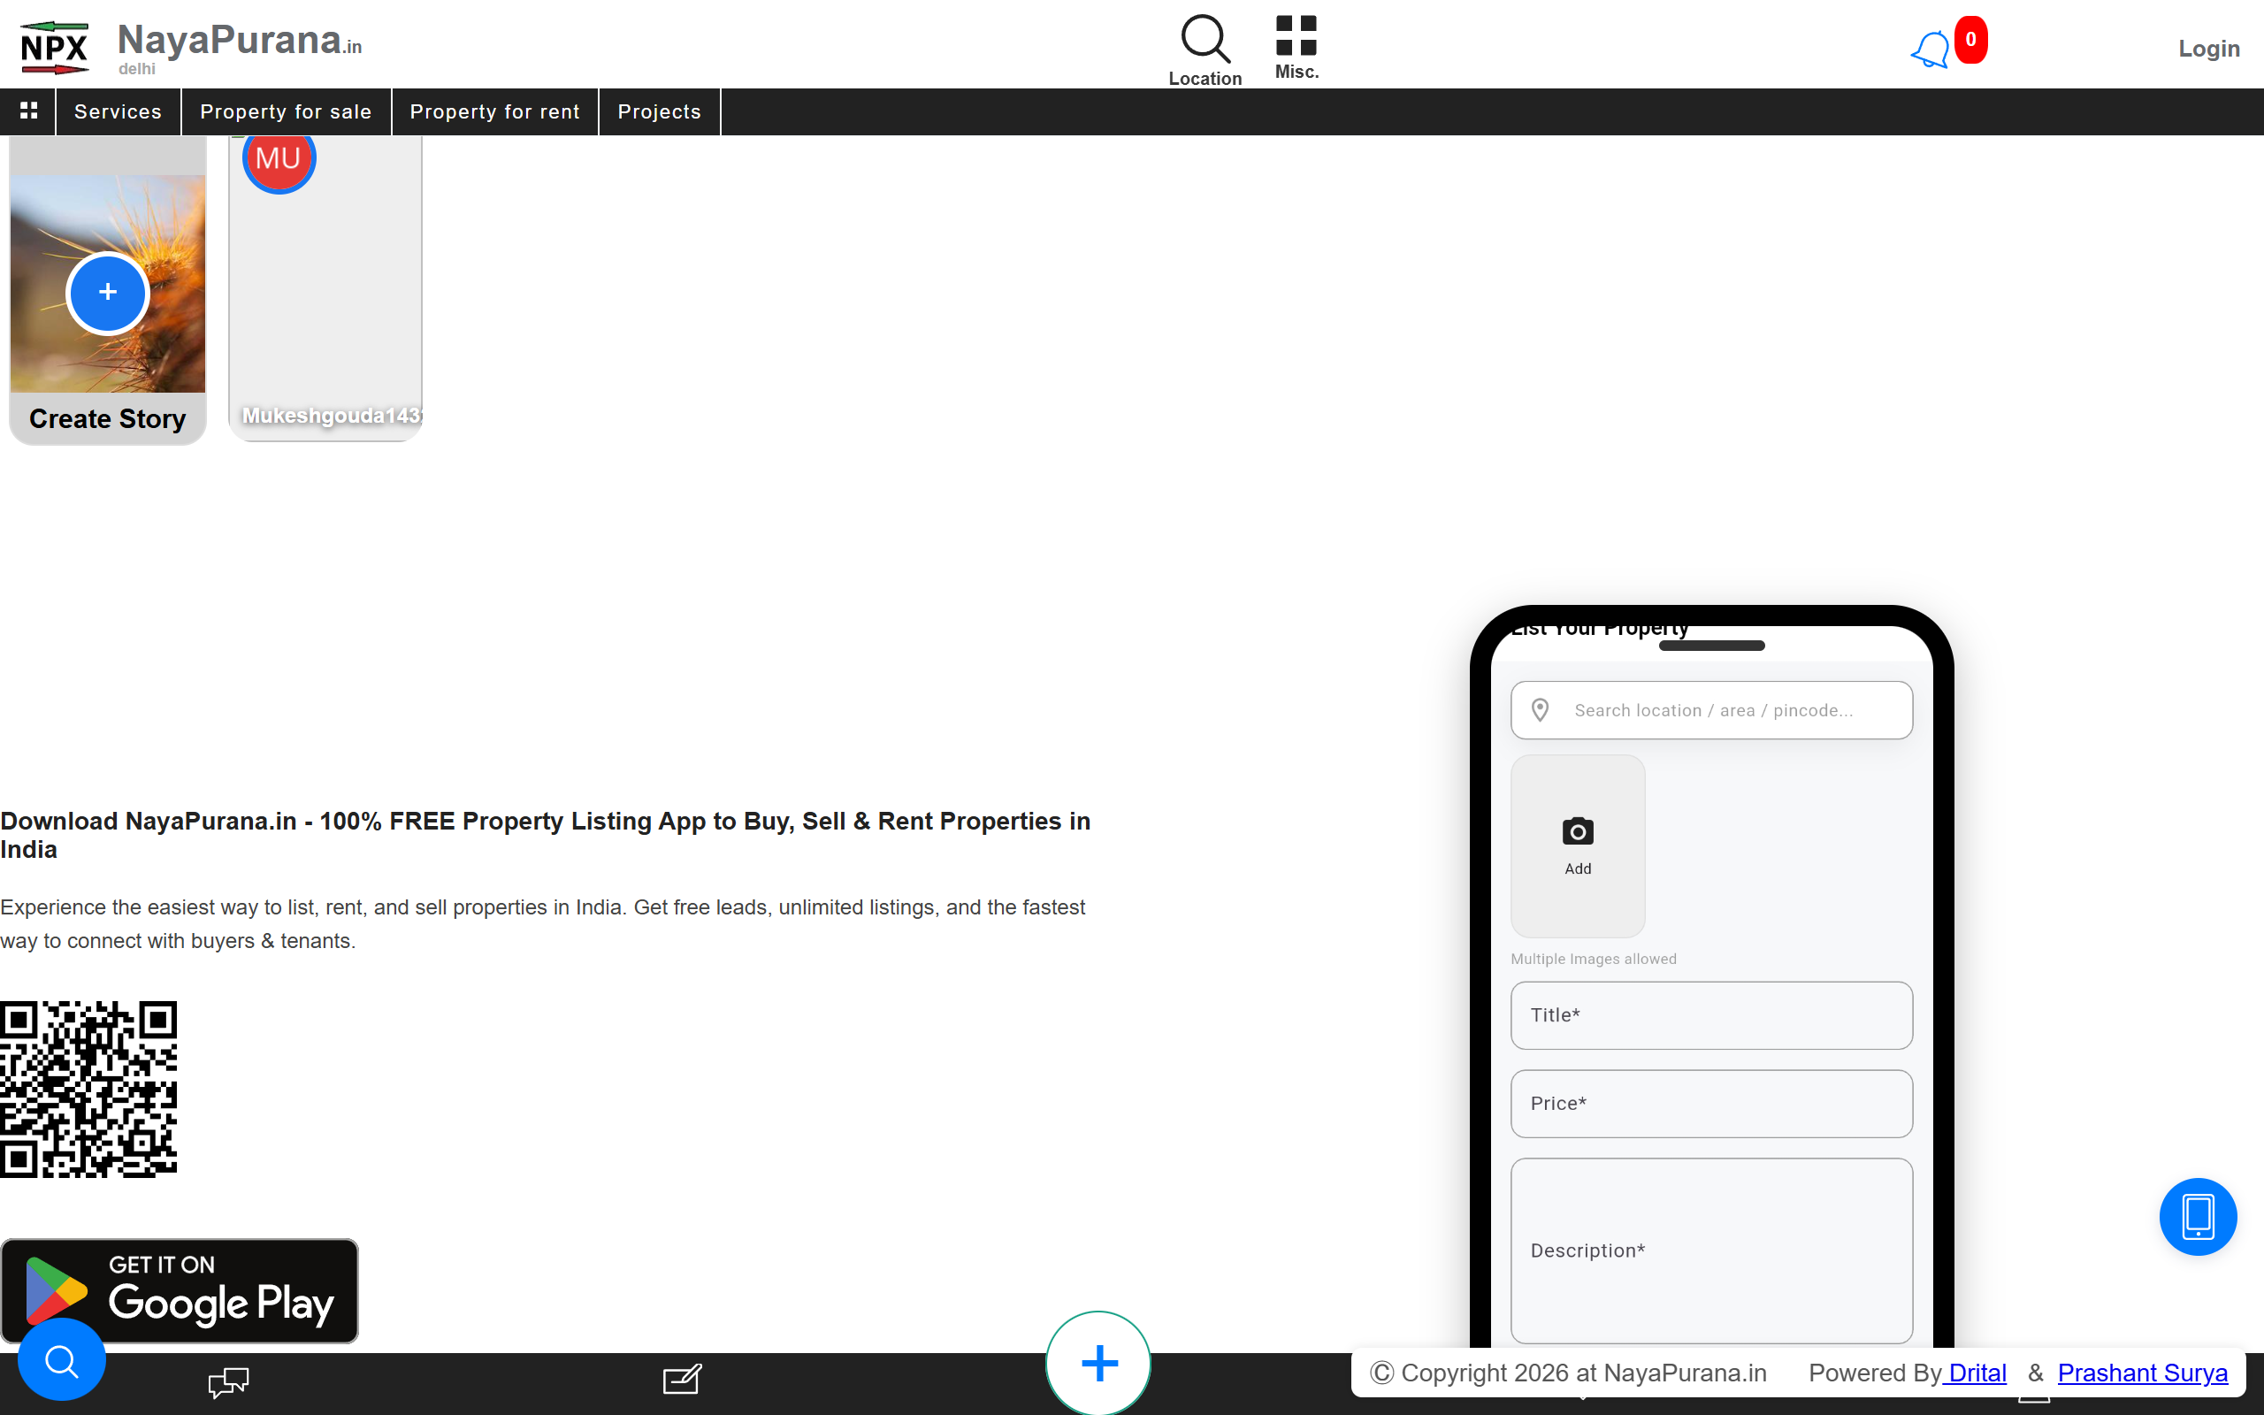Viewport: 2264px width, 1415px height.
Task: Open the Mukeshgouda143 story card
Action: (325, 288)
